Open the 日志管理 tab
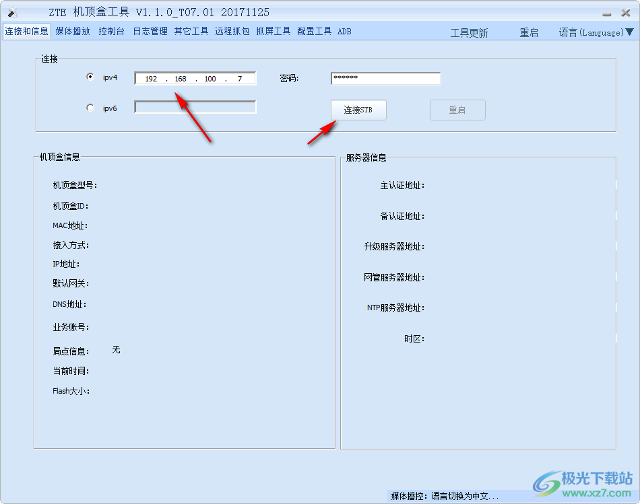This screenshot has height=504, width=640. click(x=150, y=32)
